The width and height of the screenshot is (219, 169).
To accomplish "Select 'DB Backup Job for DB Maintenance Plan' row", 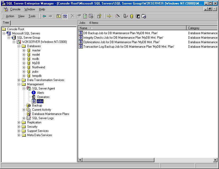I will (148, 33).
